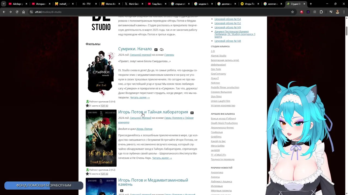Screen dimensions: 348x195
Task: Click critics rating badge icon under Сумрики poster
Action: 87,102
